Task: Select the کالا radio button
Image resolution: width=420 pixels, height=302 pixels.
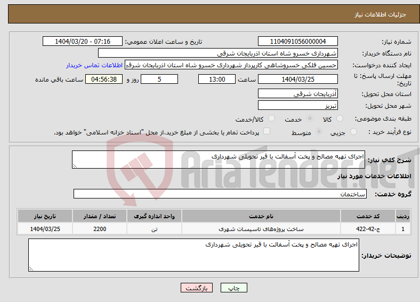Action: 340,118
